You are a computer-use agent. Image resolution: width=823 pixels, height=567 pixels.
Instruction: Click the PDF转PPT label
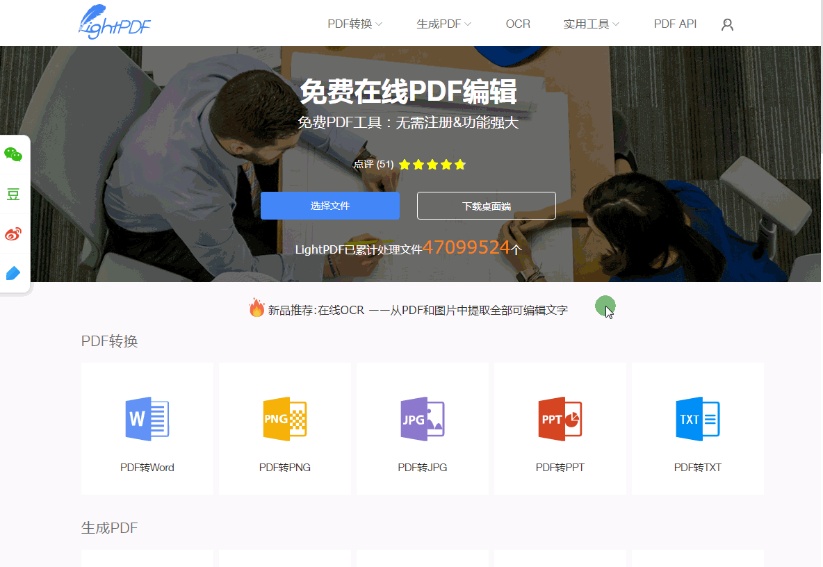point(560,468)
